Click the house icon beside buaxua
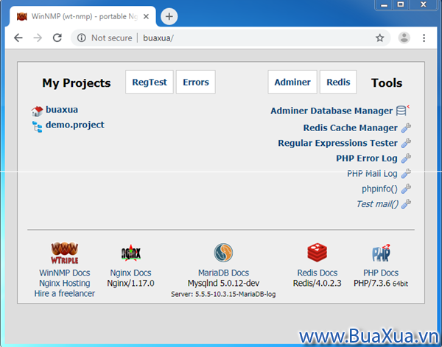This screenshot has width=442, height=347. point(37,111)
